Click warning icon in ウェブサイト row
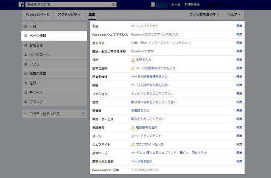Viewport: 271px width, 178px height. pyautogui.click(x=133, y=144)
